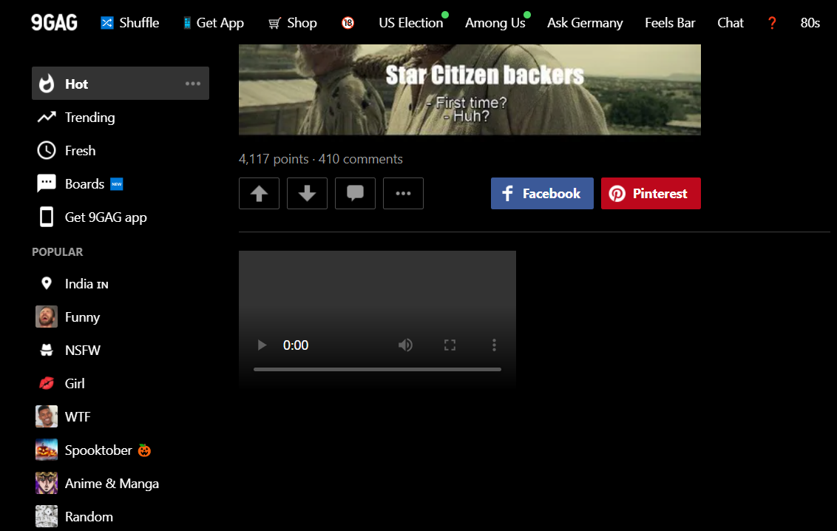837x531 pixels.
Task: Open the Anime & Manga section
Action: (x=112, y=484)
